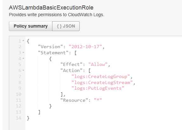Collapse the fold arrow on line 1

click(x=23, y=41)
